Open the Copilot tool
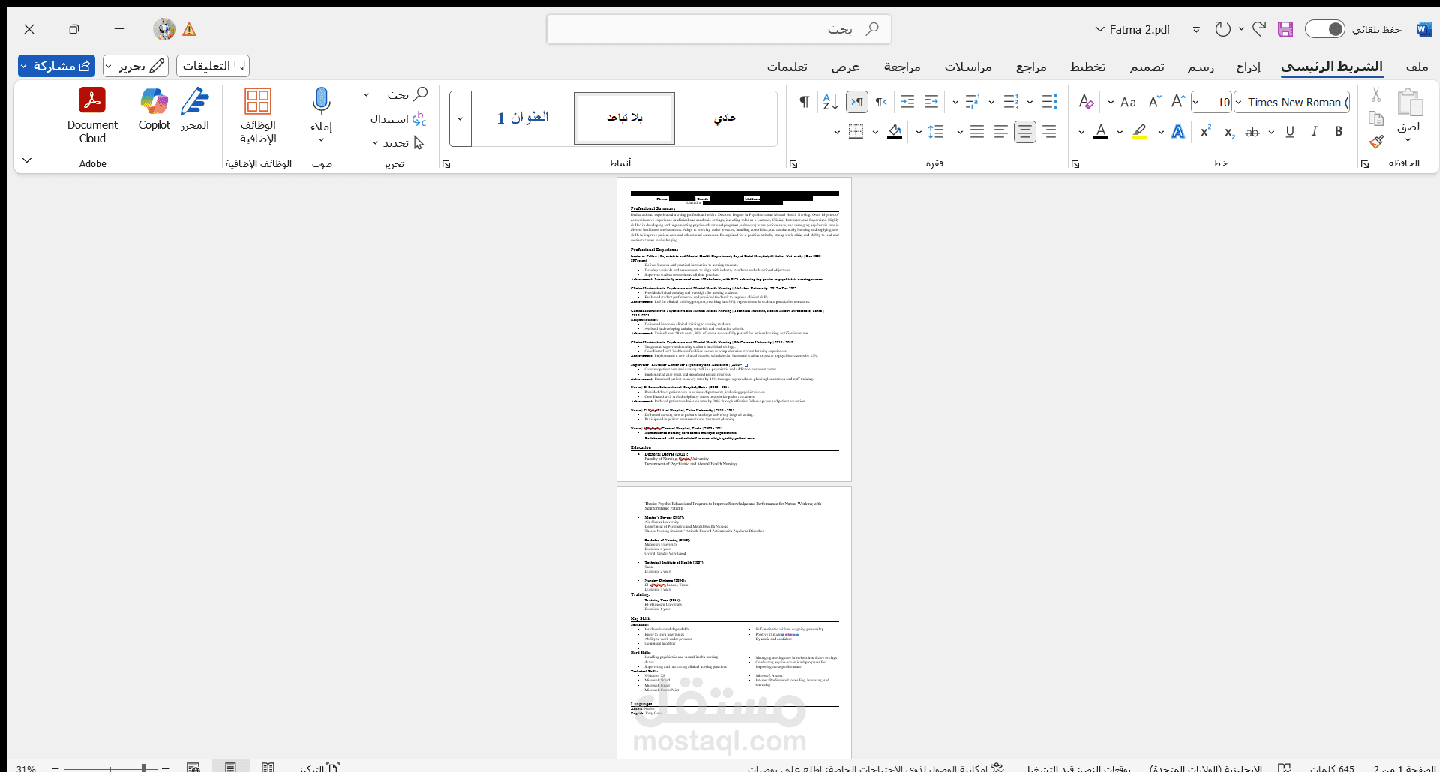The width and height of the screenshot is (1440, 772). tap(154, 109)
